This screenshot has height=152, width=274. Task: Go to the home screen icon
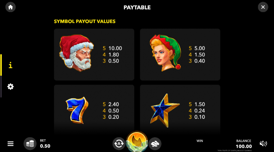coord(11,7)
